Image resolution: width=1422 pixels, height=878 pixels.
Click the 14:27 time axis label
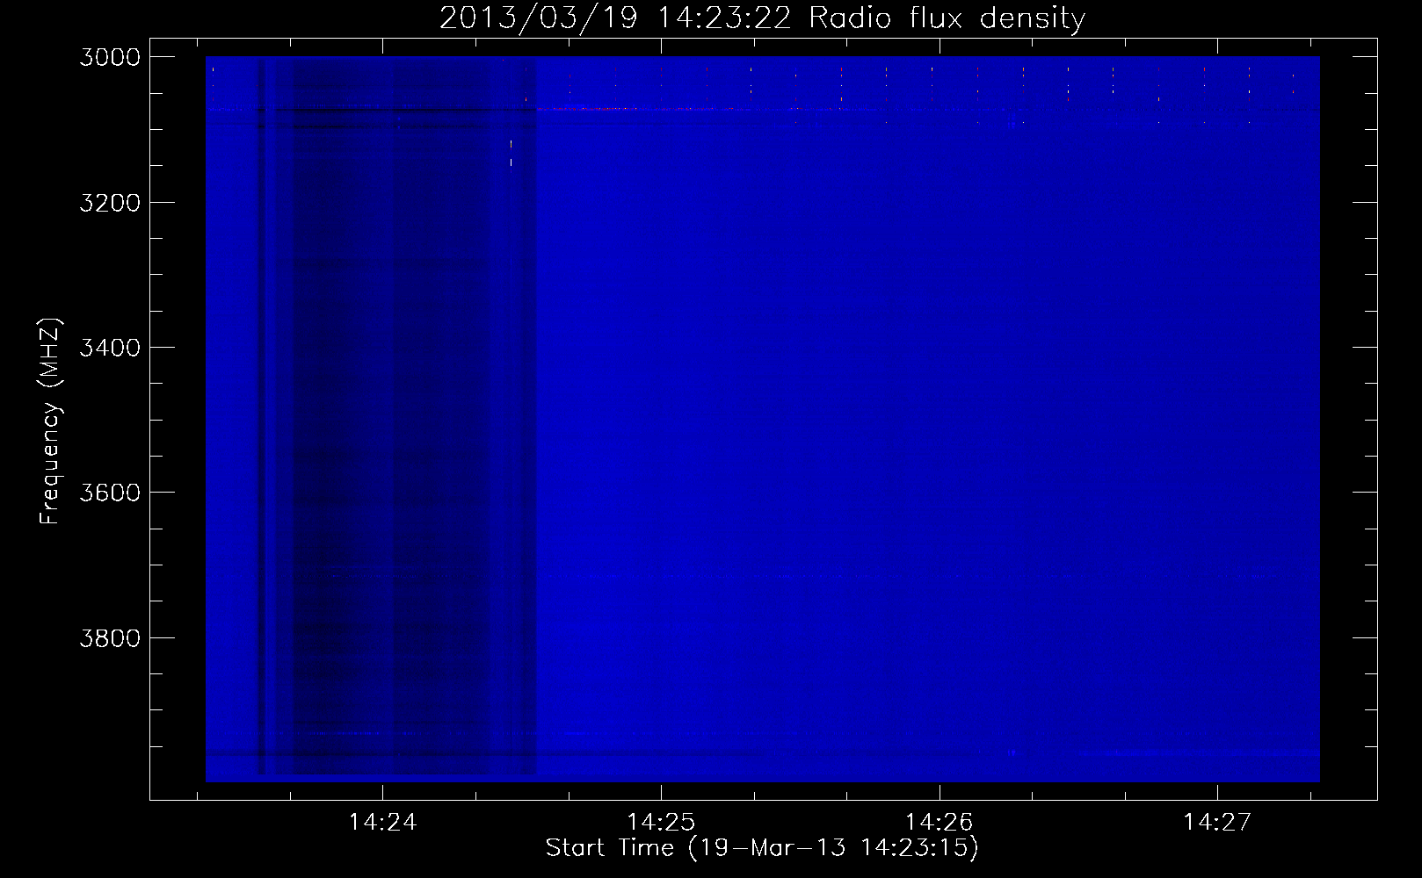coord(1217,822)
